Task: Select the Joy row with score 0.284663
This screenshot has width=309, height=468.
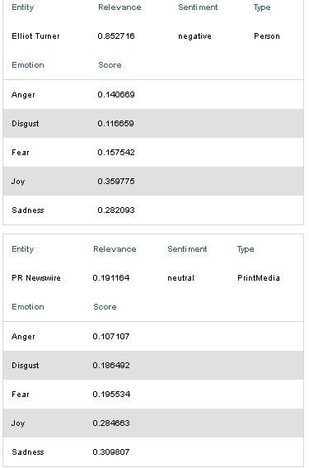Action: (x=153, y=423)
